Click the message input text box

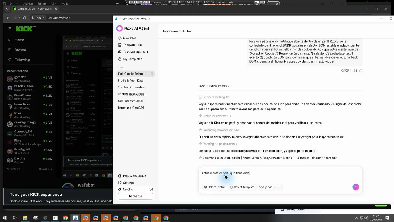[x=280, y=173]
